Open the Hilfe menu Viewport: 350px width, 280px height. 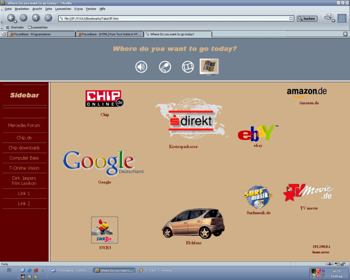pos(102,9)
